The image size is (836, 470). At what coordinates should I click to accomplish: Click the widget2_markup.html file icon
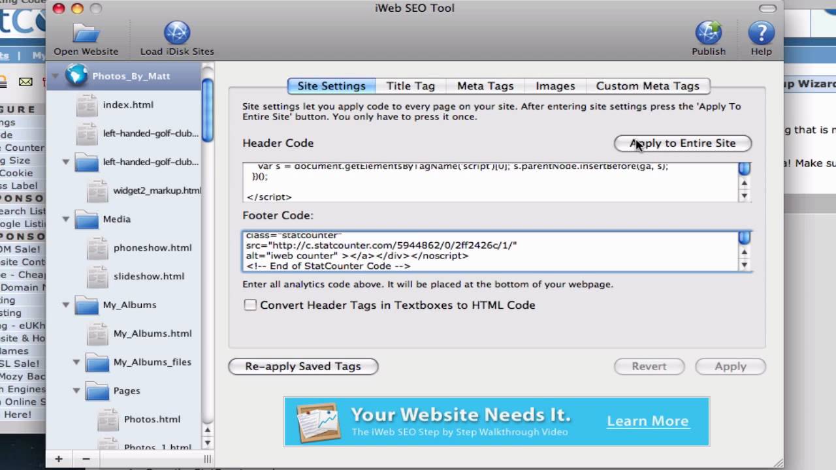[x=97, y=191]
